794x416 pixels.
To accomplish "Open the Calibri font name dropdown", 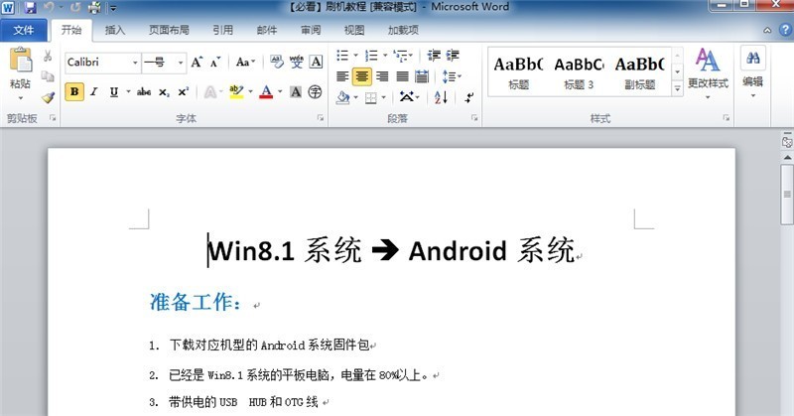I will [x=135, y=63].
